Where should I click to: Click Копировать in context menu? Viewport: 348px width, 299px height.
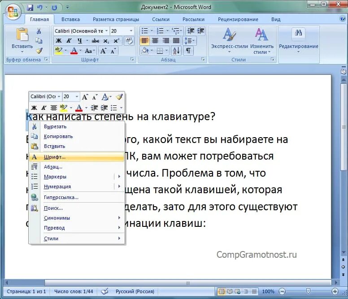click(x=77, y=136)
